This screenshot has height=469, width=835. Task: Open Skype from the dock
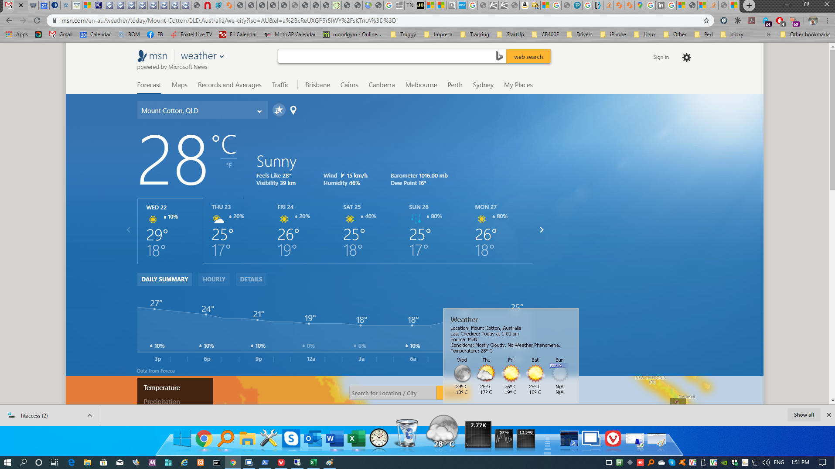point(291,438)
